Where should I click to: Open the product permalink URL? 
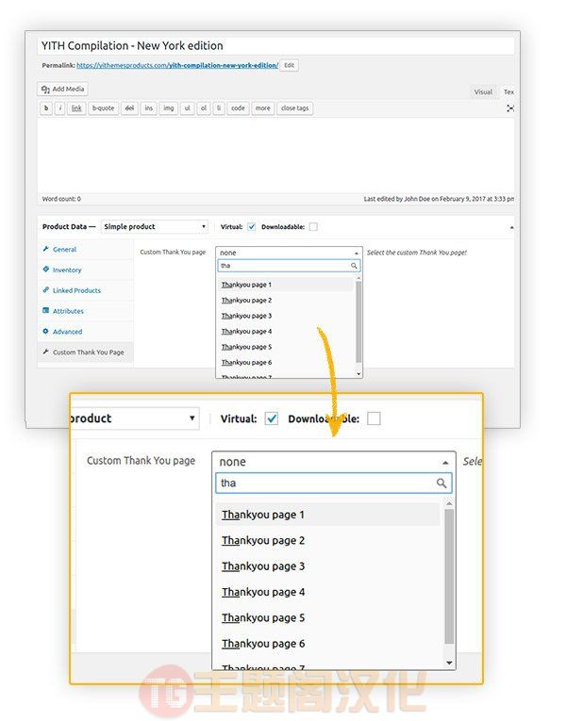[x=177, y=65]
